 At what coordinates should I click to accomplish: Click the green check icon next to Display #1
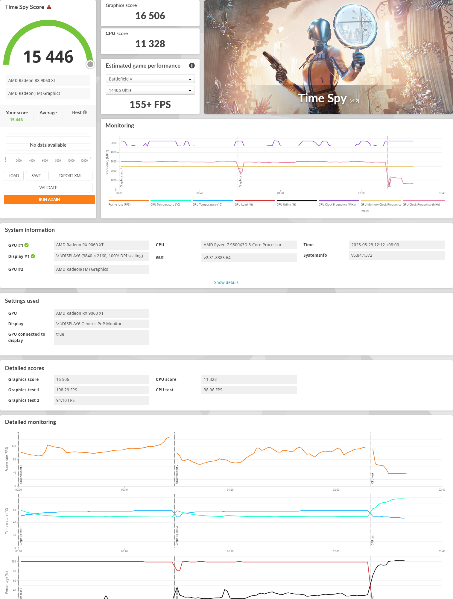click(x=33, y=256)
